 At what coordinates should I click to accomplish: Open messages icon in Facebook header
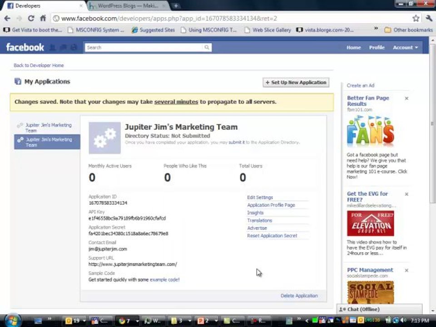coord(63,47)
